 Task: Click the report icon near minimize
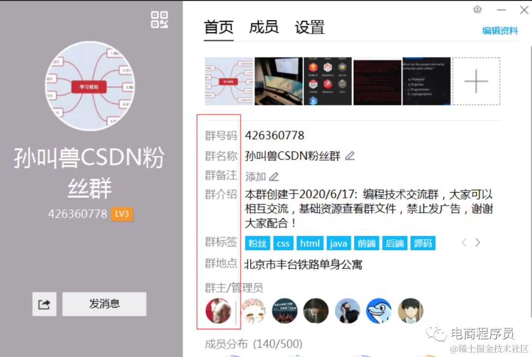[x=477, y=9]
